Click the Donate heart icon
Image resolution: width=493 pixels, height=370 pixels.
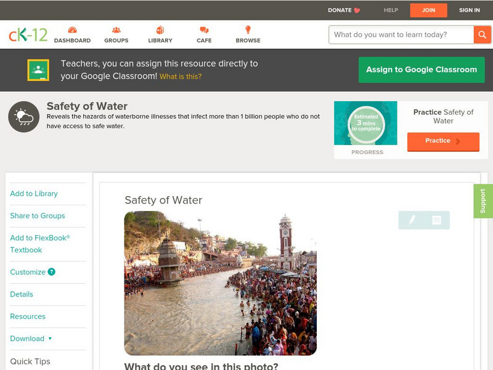coord(357,10)
